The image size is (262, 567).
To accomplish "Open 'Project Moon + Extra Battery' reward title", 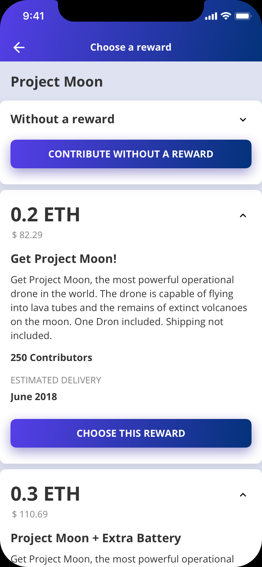I will tap(96, 538).
